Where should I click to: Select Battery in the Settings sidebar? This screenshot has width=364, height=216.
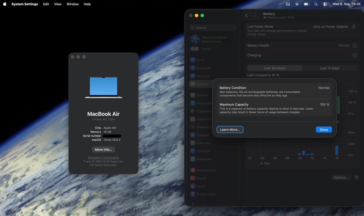coord(201,84)
